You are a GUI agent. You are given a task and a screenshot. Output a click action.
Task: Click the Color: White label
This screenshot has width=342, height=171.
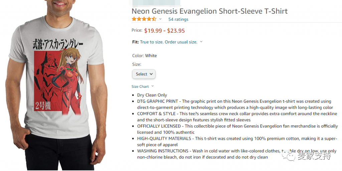tap(144, 56)
